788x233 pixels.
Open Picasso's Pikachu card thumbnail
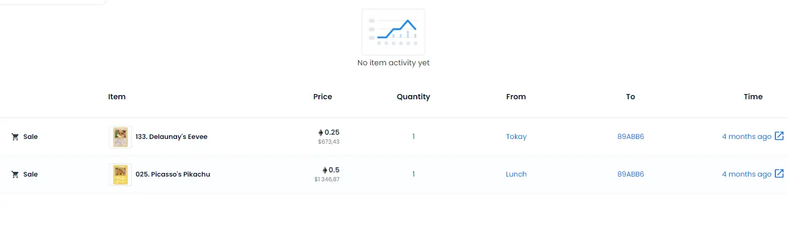[120, 174]
